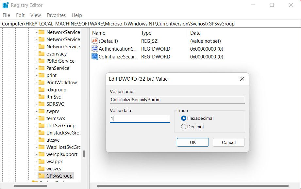Open the Favorites menu

(56, 15)
